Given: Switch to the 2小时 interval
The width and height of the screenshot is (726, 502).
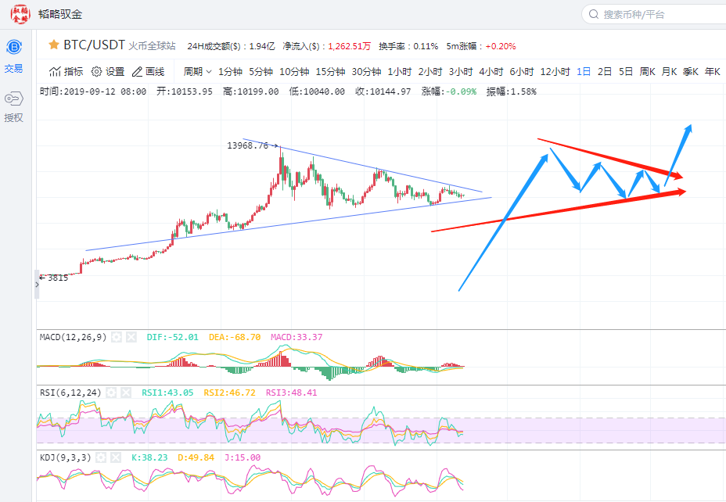Looking at the screenshot, I should coord(430,72).
